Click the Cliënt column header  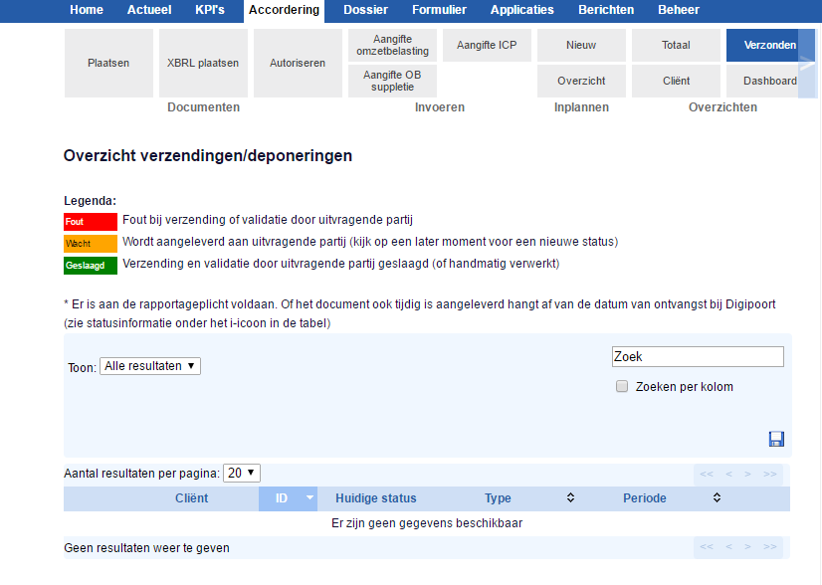coord(191,498)
